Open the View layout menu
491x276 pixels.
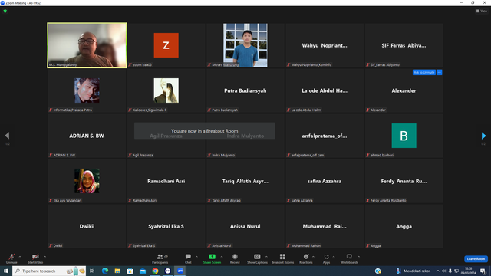[x=482, y=11]
